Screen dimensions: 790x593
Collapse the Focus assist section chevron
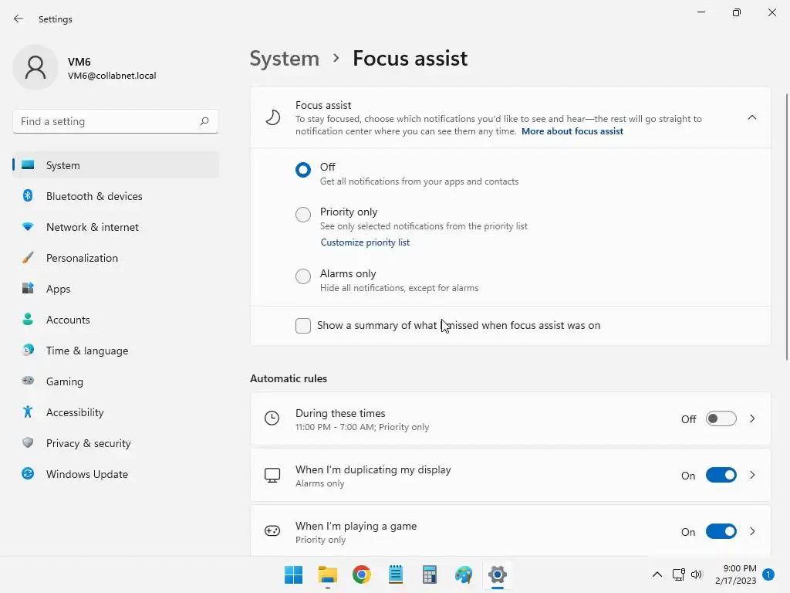click(x=752, y=117)
